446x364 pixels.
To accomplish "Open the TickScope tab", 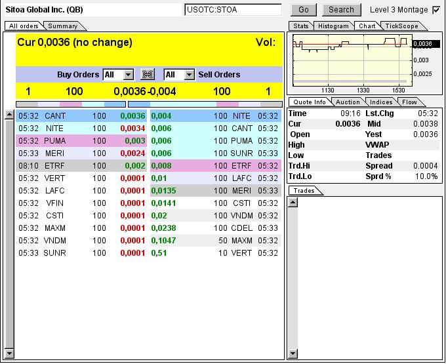I will (x=401, y=26).
